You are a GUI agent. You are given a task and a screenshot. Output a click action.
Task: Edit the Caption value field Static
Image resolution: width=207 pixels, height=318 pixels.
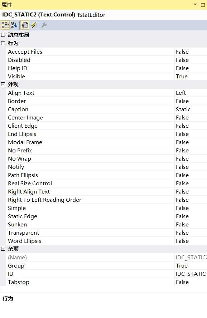click(x=191, y=109)
